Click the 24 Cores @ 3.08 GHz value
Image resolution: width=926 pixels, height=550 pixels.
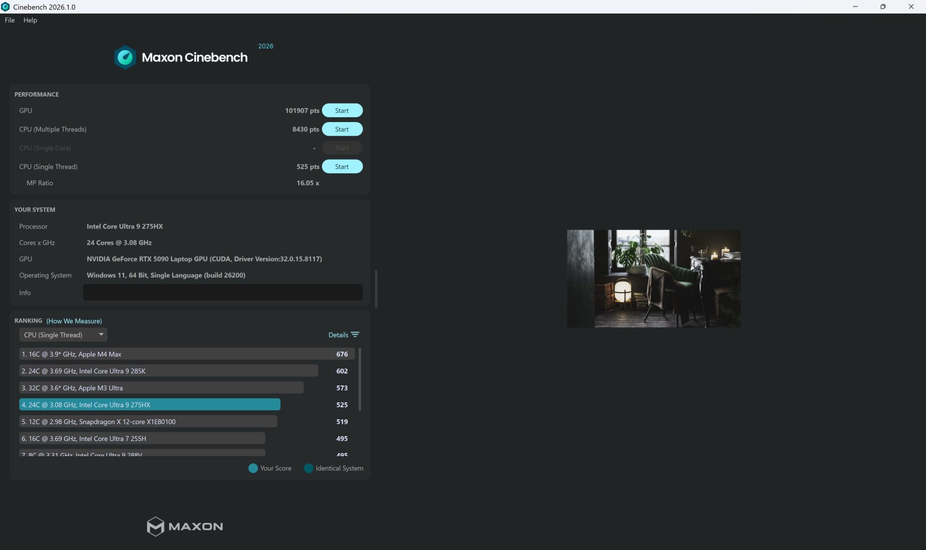pos(119,243)
